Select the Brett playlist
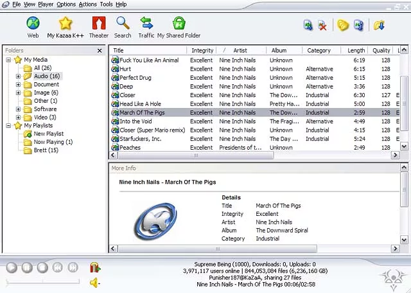 click(44, 150)
